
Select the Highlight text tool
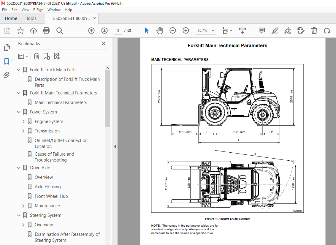[275, 31]
